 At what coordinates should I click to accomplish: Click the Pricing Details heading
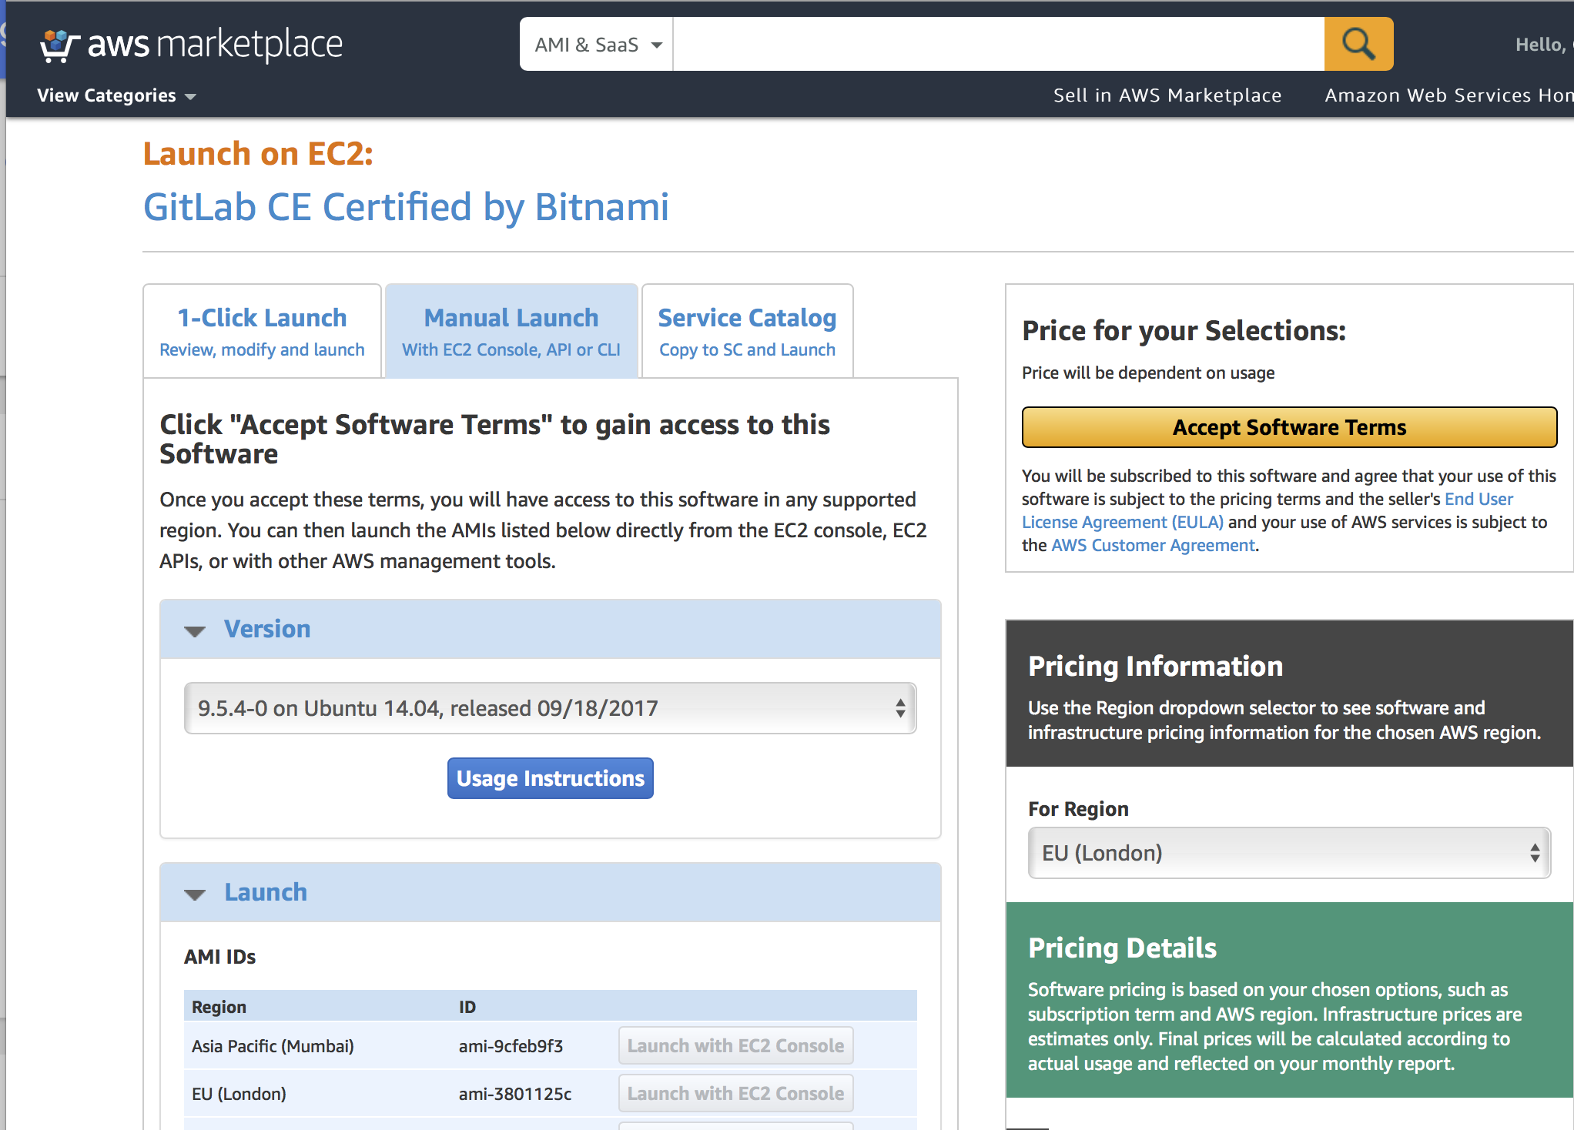tap(1122, 948)
